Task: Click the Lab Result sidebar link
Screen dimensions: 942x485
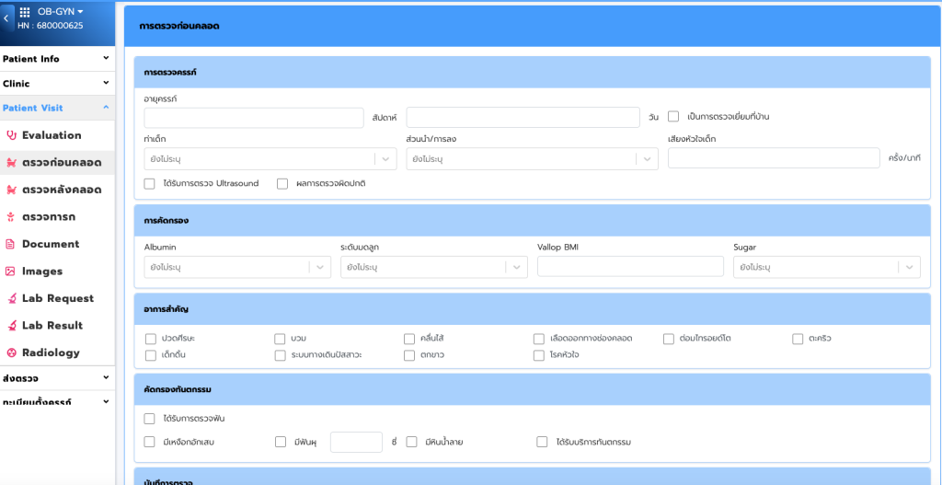Action: (52, 326)
